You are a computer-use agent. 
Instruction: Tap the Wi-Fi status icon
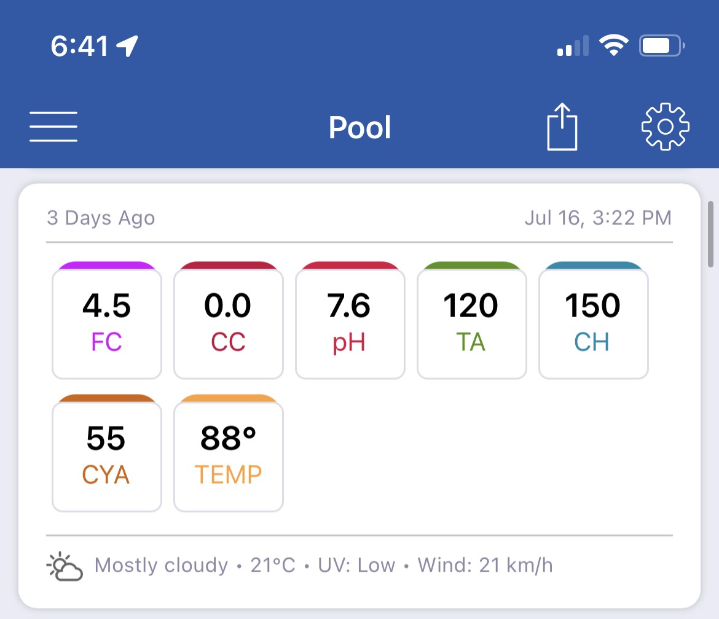(613, 45)
